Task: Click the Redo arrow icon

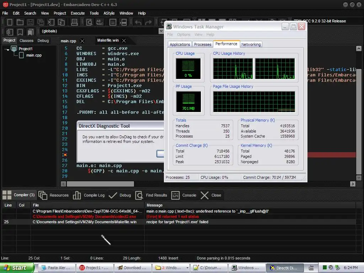Action: pyautogui.click(x=148, y=22)
